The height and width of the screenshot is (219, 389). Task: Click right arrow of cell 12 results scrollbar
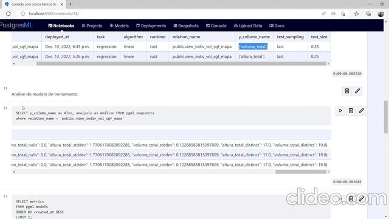[328, 172]
